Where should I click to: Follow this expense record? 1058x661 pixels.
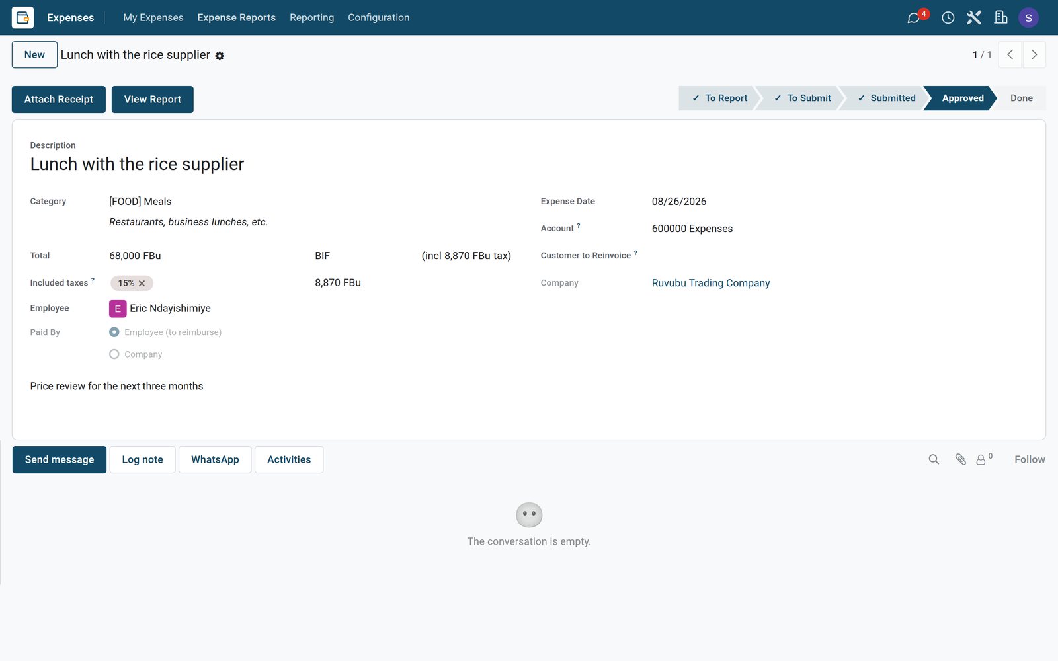point(1030,459)
